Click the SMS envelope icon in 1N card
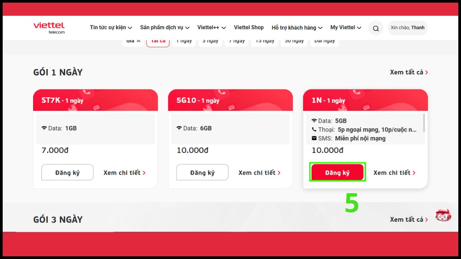 point(314,138)
